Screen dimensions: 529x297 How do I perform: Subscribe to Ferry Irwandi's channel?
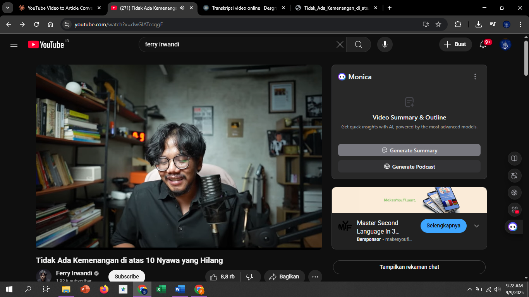[127, 277]
